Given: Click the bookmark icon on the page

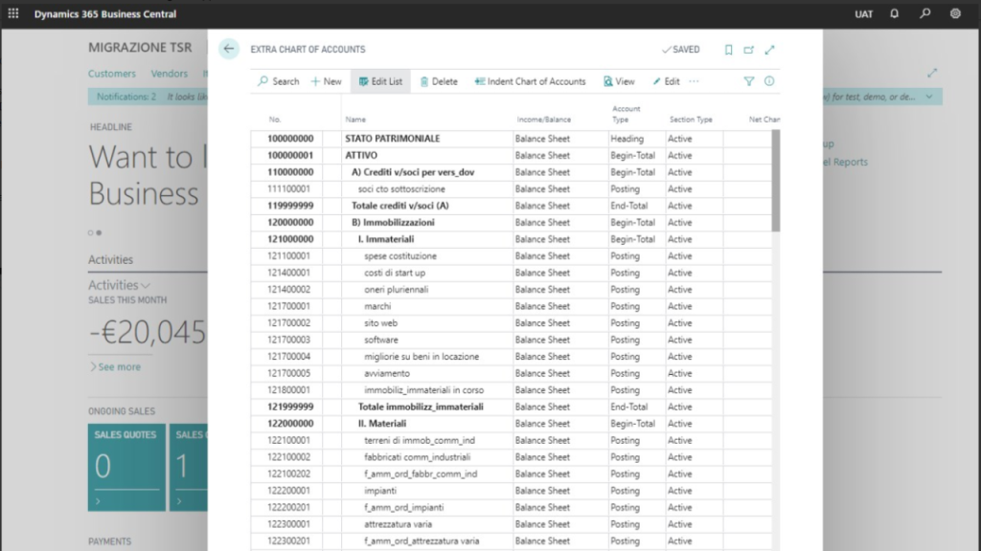Looking at the screenshot, I should [728, 50].
